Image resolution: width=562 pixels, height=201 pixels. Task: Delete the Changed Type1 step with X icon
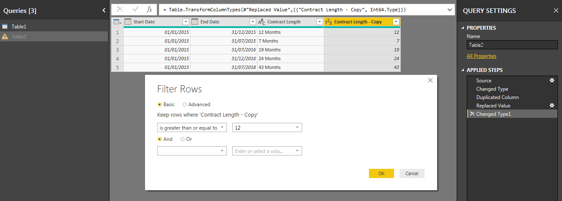point(472,114)
